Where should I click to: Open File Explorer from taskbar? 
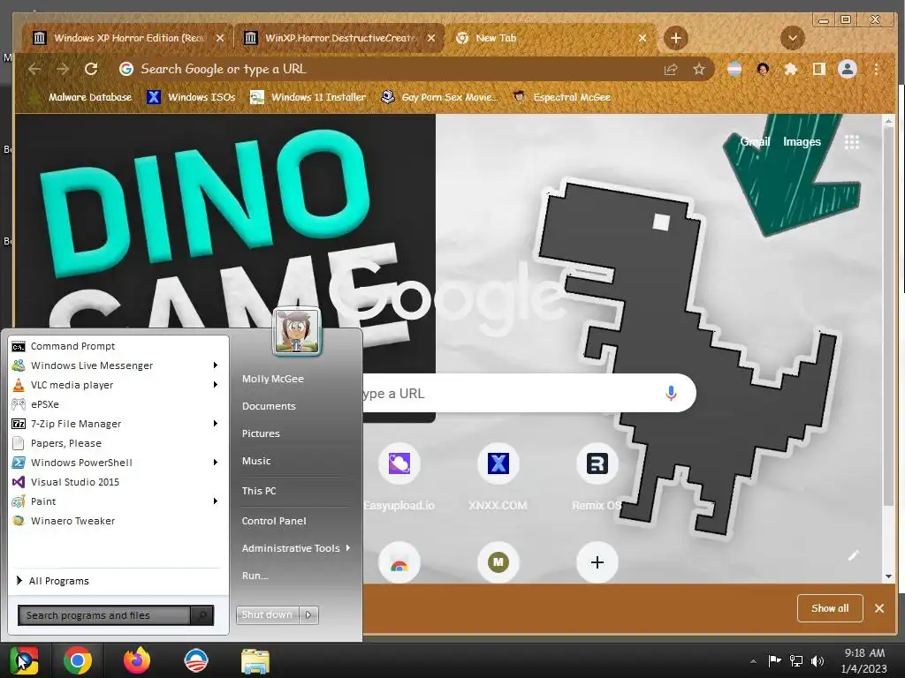point(255,661)
